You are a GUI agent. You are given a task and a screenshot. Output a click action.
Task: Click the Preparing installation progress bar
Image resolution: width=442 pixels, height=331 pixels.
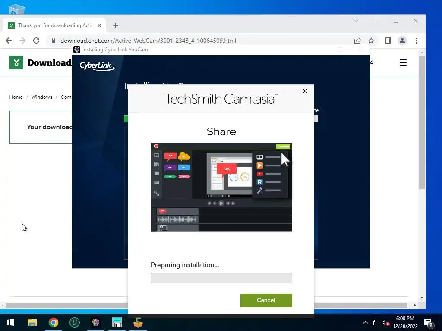[x=221, y=278]
